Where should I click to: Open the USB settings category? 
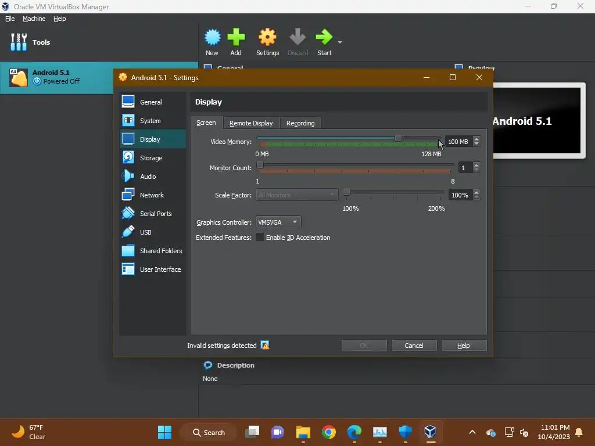coord(153,232)
